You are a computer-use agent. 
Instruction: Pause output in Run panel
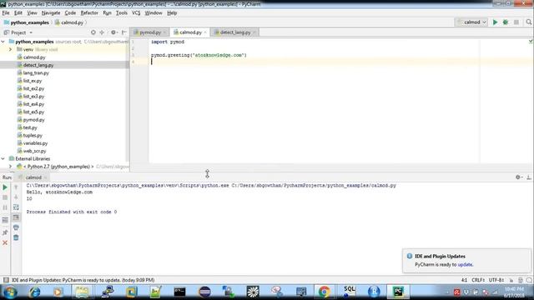click(5, 207)
